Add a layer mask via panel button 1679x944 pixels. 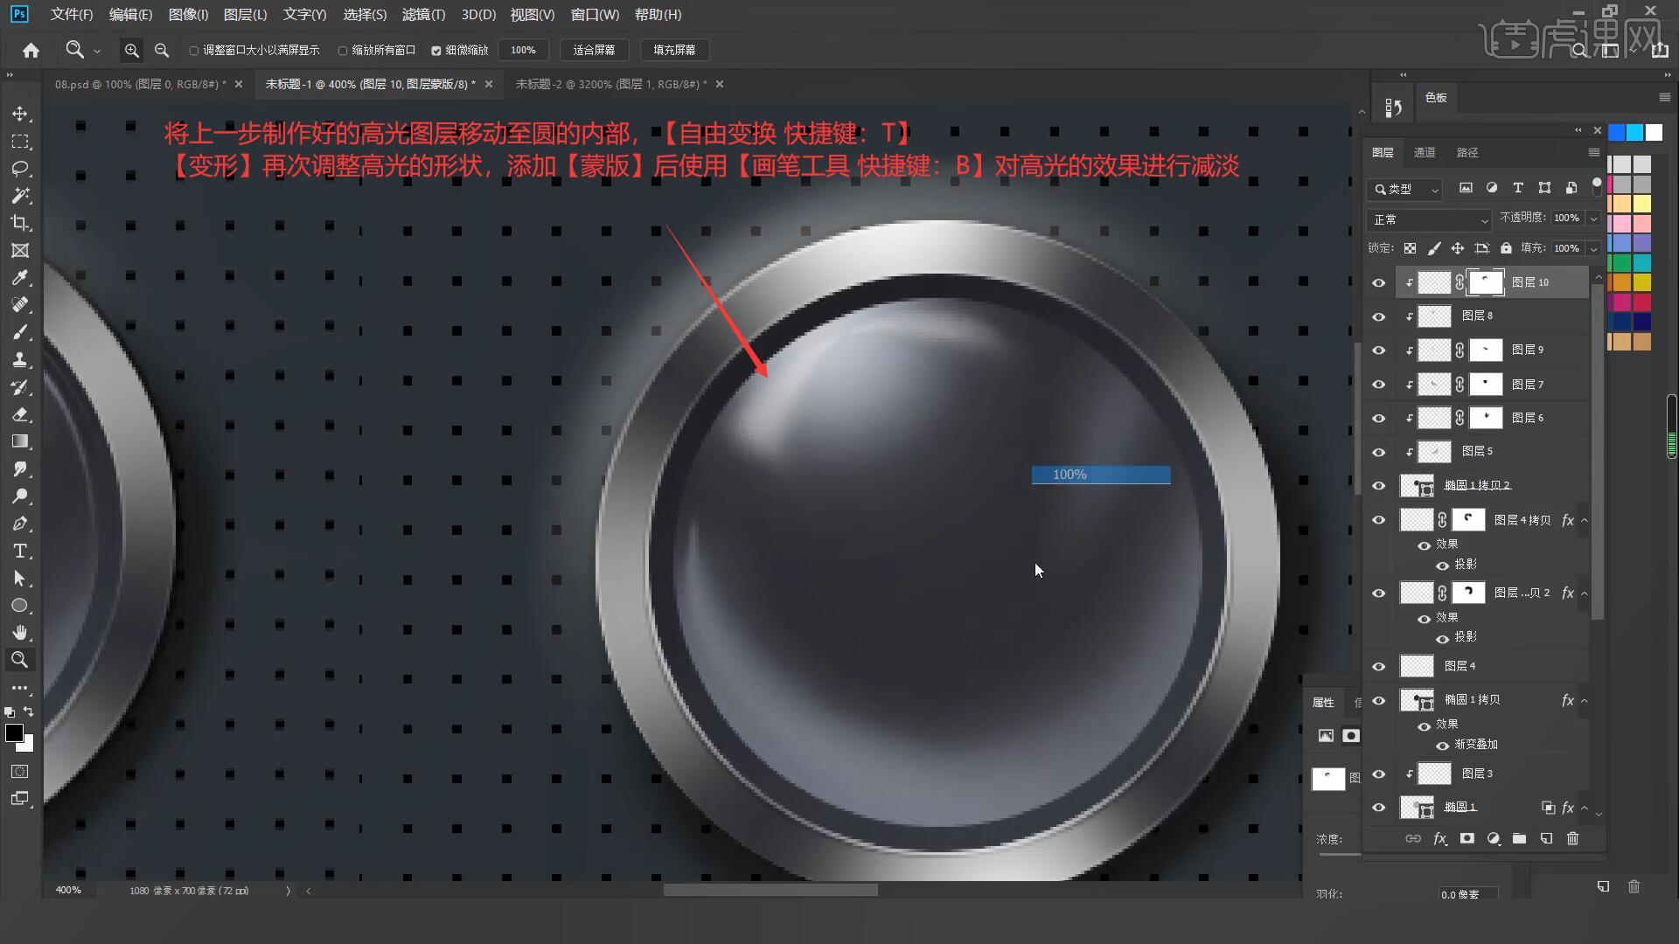[x=1467, y=838]
